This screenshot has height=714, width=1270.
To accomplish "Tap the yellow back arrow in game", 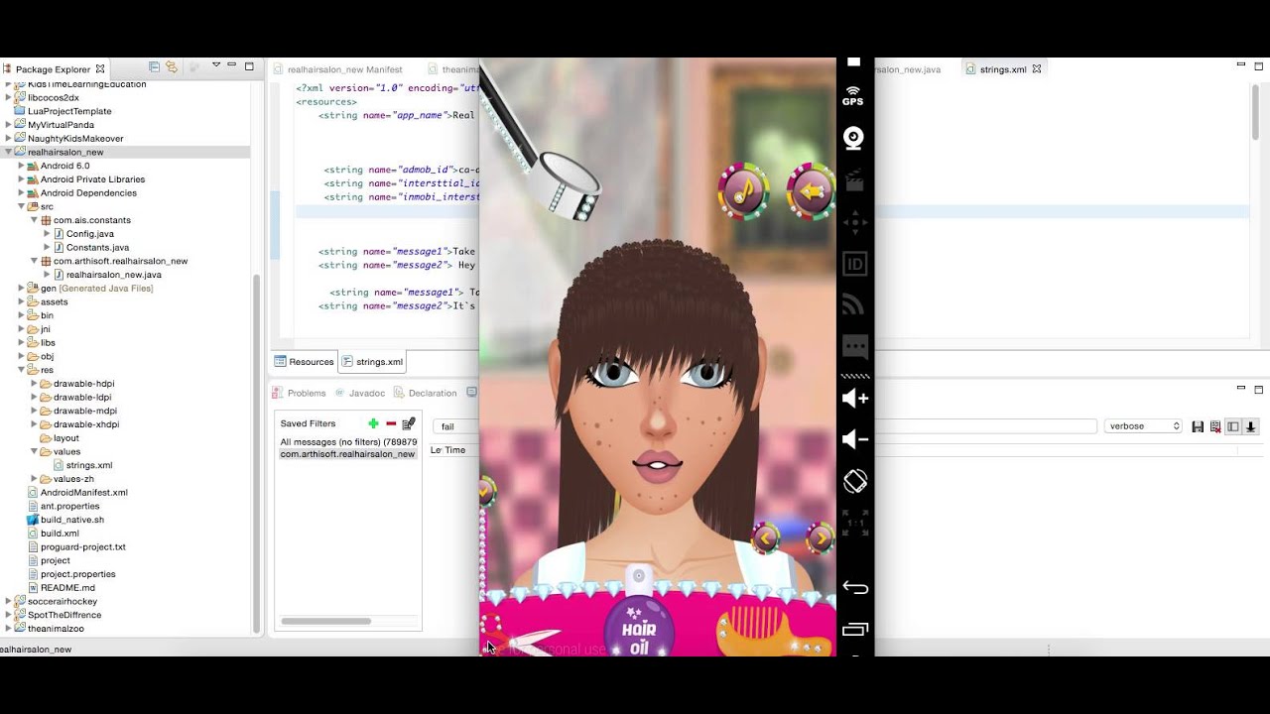I will click(x=811, y=191).
